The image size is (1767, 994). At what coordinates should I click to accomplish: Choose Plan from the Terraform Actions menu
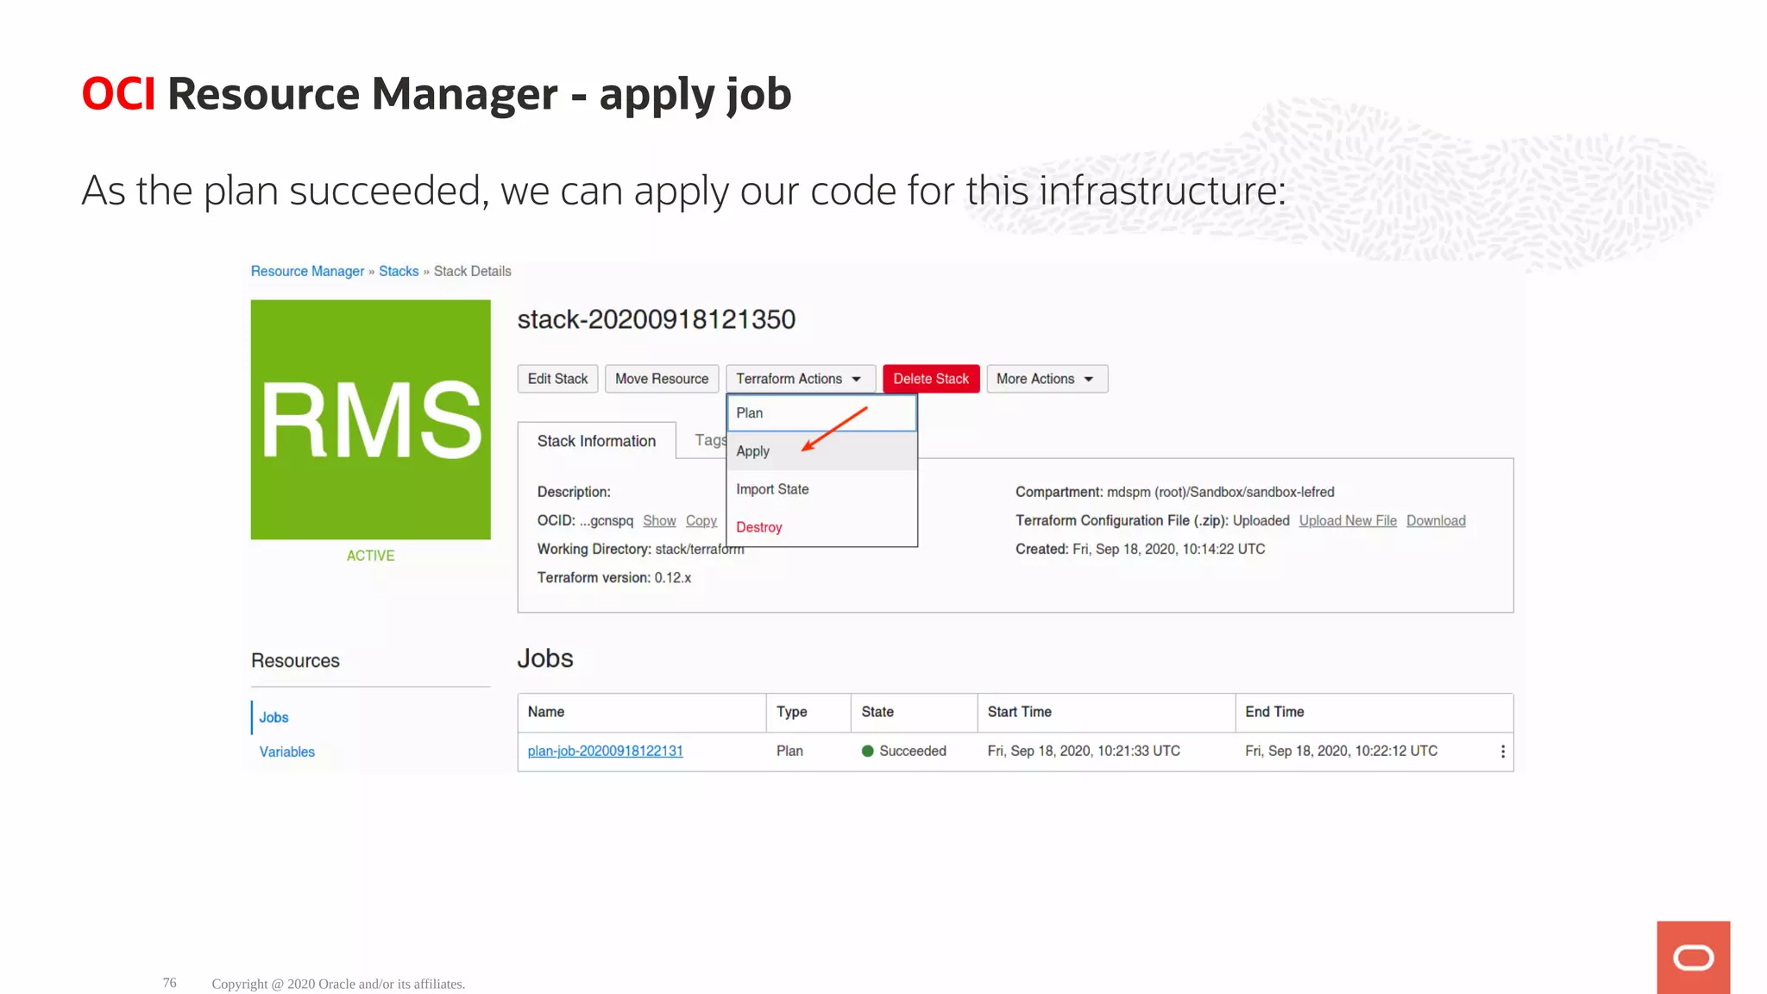(x=821, y=413)
